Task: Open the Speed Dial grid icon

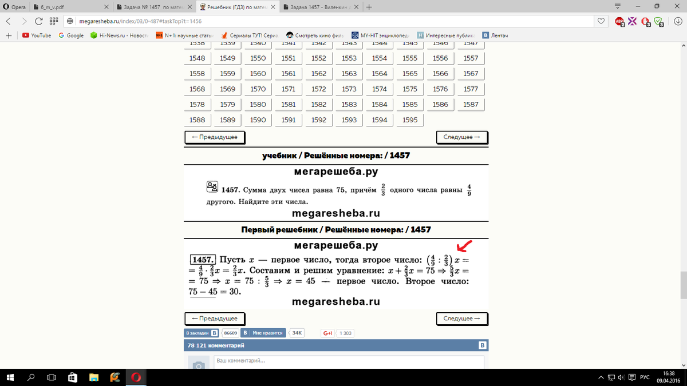Action: 54,21
